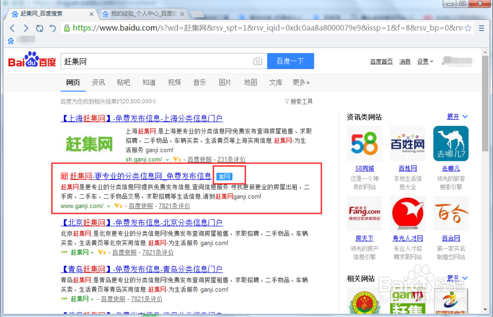Open 消息 link
This screenshot has height=317, width=493.
405,62
